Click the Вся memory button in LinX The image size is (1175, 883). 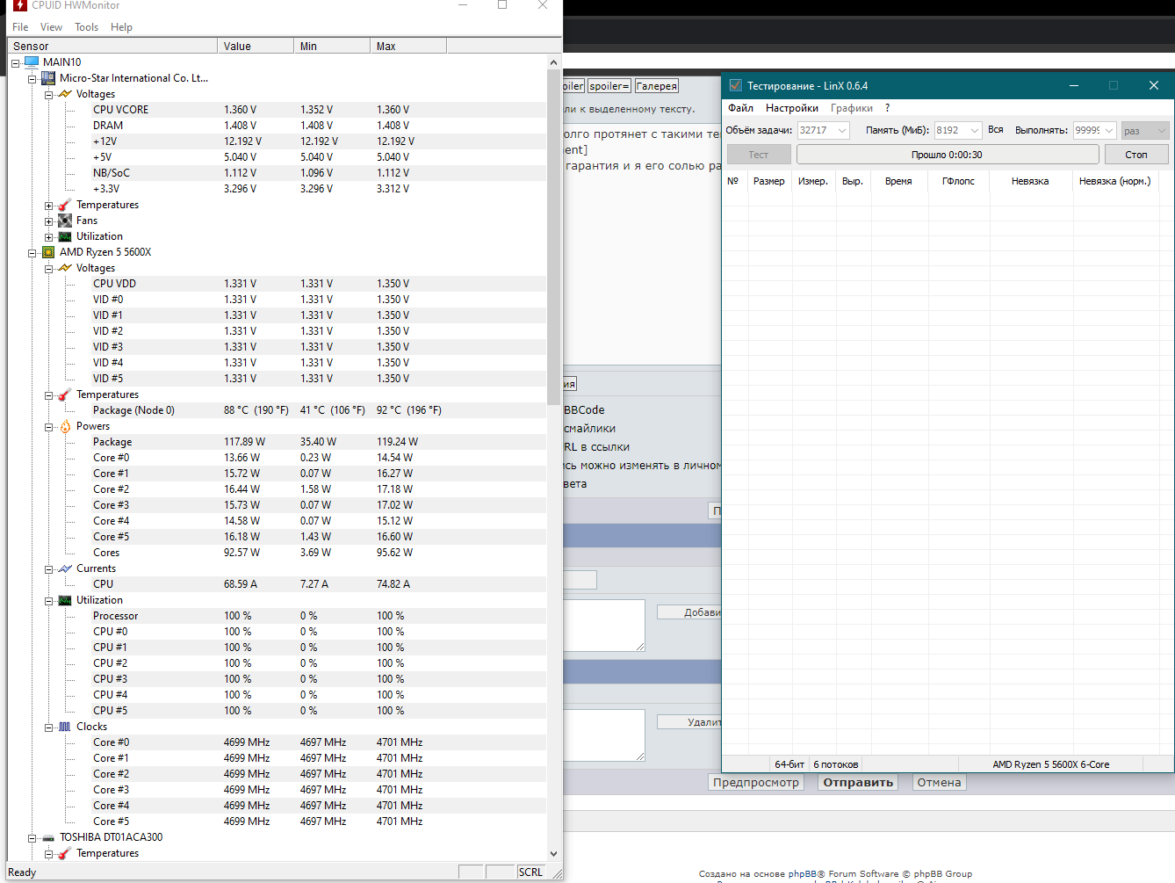click(x=995, y=130)
